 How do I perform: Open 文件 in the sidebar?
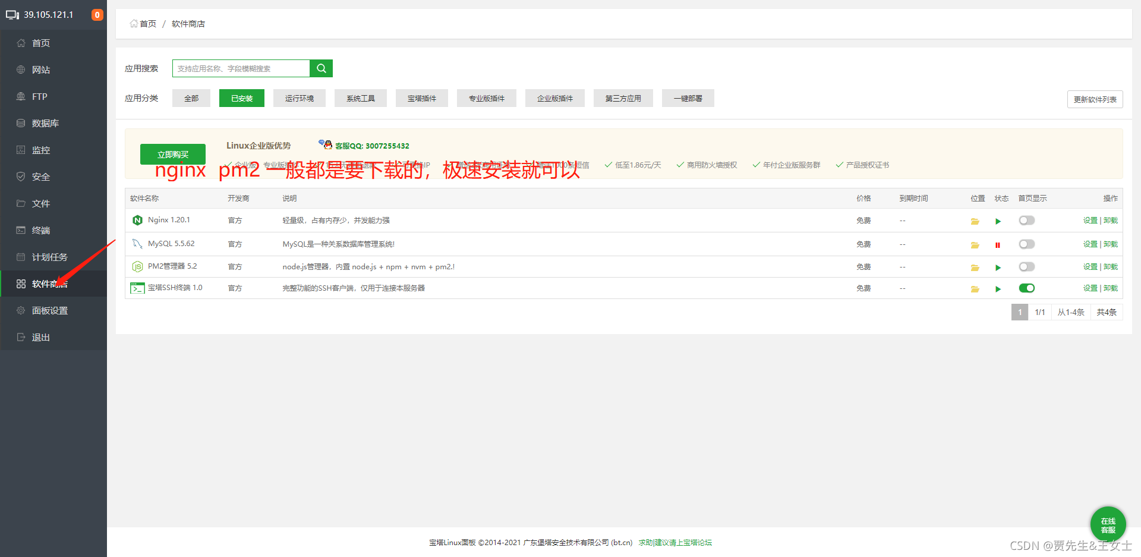tap(53, 203)
